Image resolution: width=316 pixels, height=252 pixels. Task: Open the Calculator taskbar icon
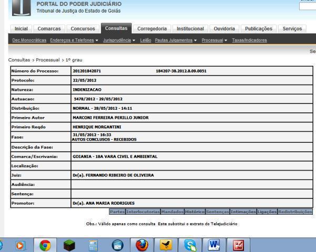[x=93, y=244]
